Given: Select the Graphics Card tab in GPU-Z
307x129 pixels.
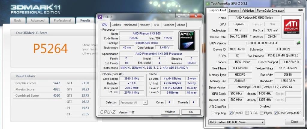Looking at the screenshot, I should click(217, 10).
